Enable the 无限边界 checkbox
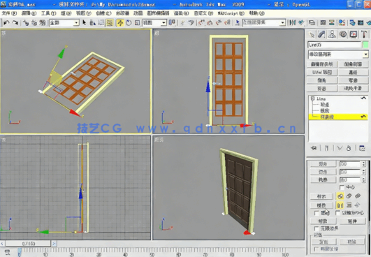The height and width of the screenshot is (257, 371). 316,228
